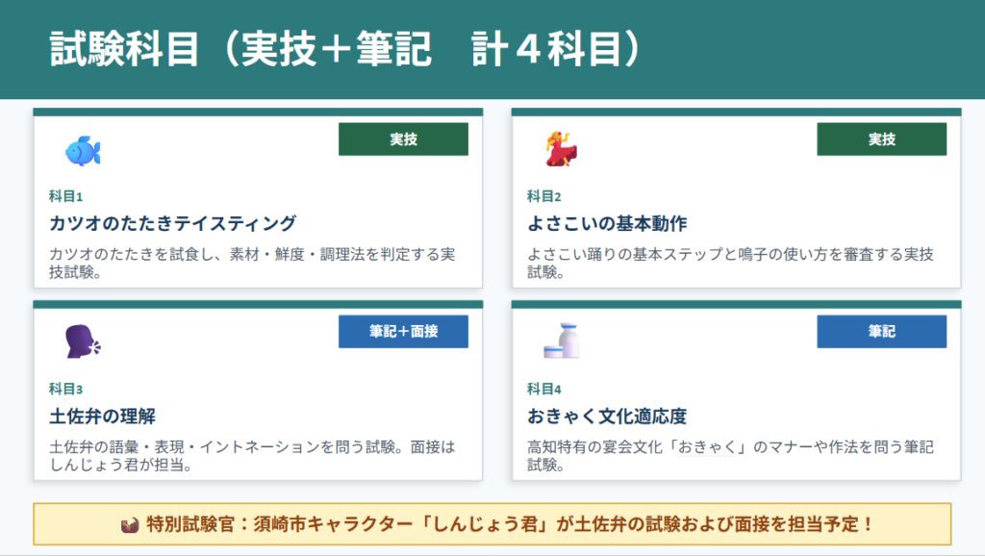This screenshot has height=556, width=985.
Task: Click the よさこいの基本動作 heading
Action: [x=607, y=223]
